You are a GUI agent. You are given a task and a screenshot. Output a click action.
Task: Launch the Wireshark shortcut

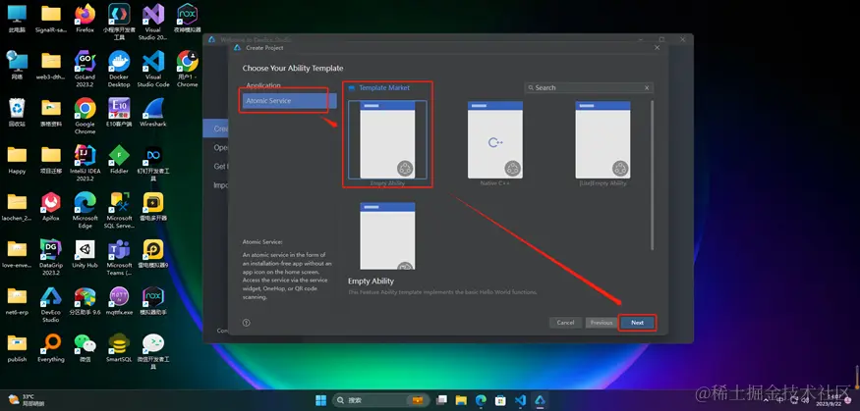click(153, 112)
